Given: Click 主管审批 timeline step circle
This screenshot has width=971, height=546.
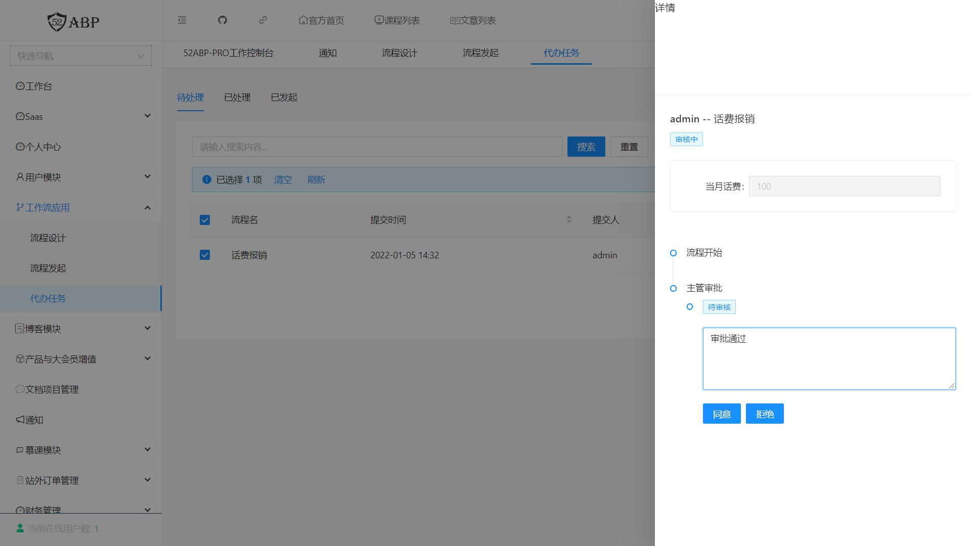Looking at the screenshot, I should click(673, 288).
